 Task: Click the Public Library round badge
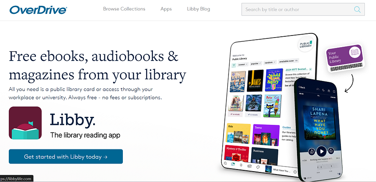(306, 44)
